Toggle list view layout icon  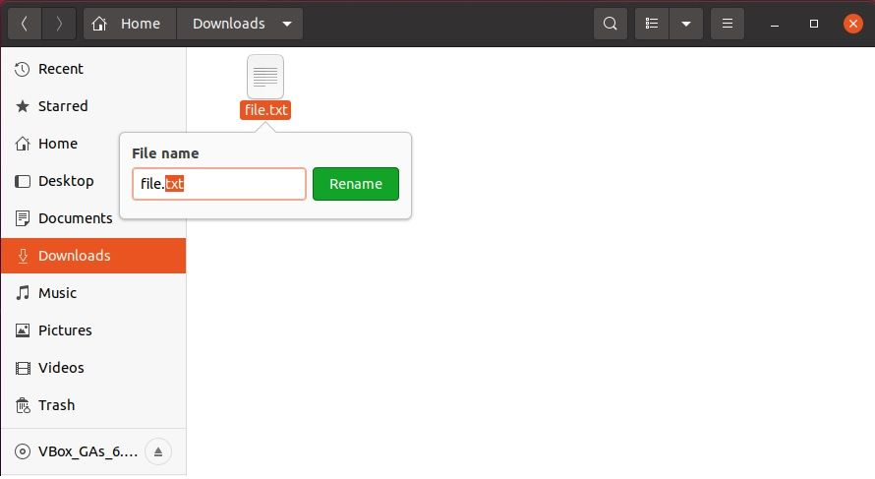click(x=652, y=24)
